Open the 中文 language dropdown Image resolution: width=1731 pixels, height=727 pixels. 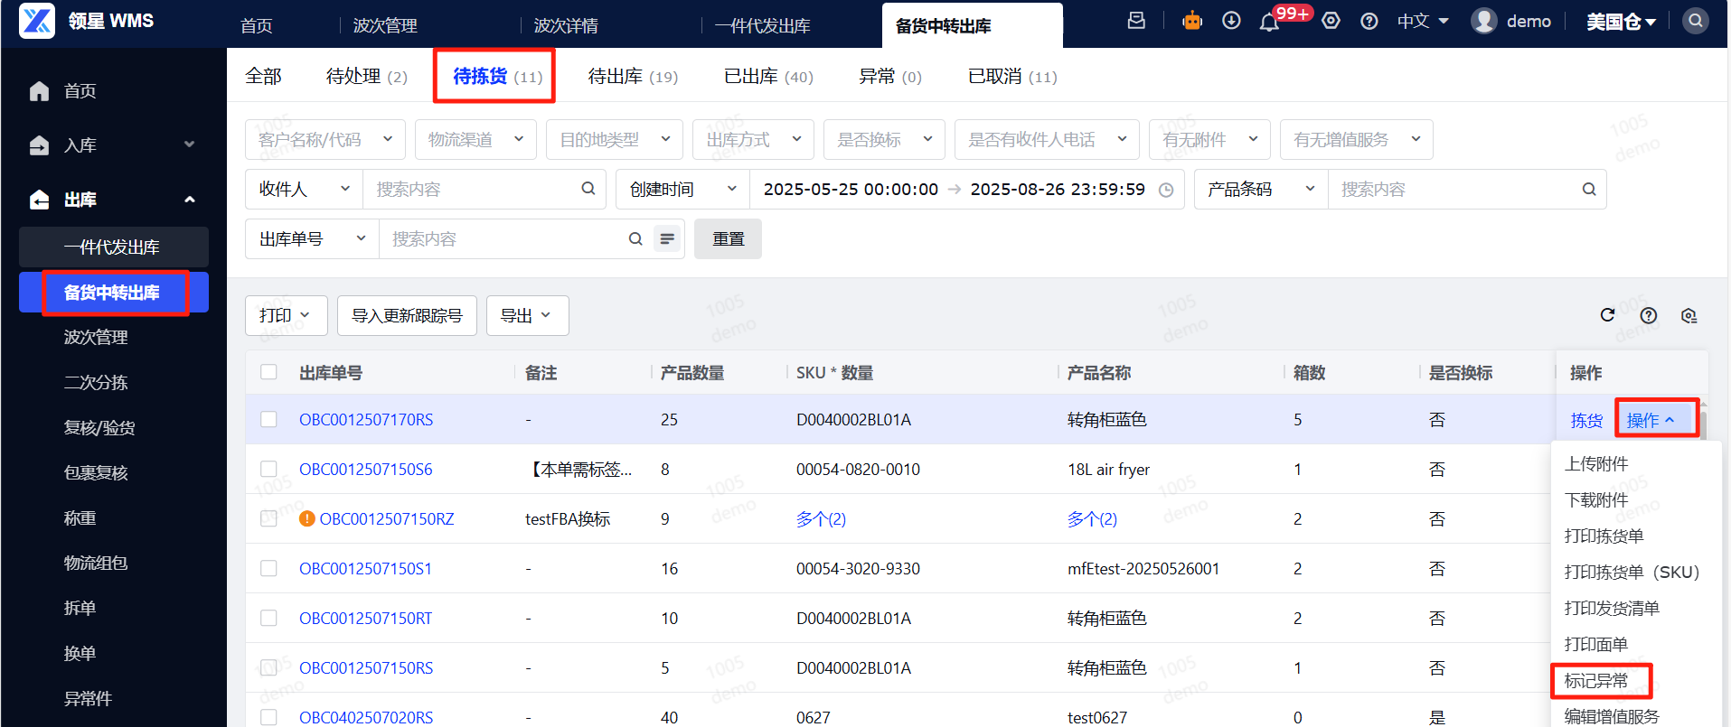(x=1423, y=21)
